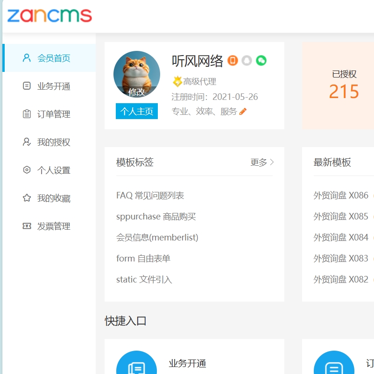The image size is (374, 374).
Task: Click the invoice icon beside 发票管理
Action: [27, 226]
